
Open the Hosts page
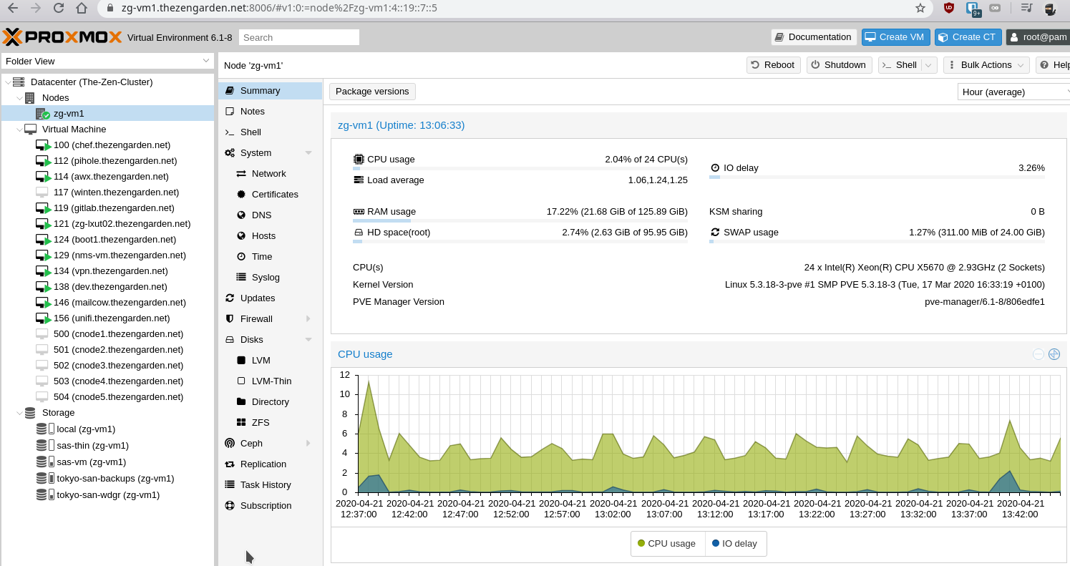[270, 235]
